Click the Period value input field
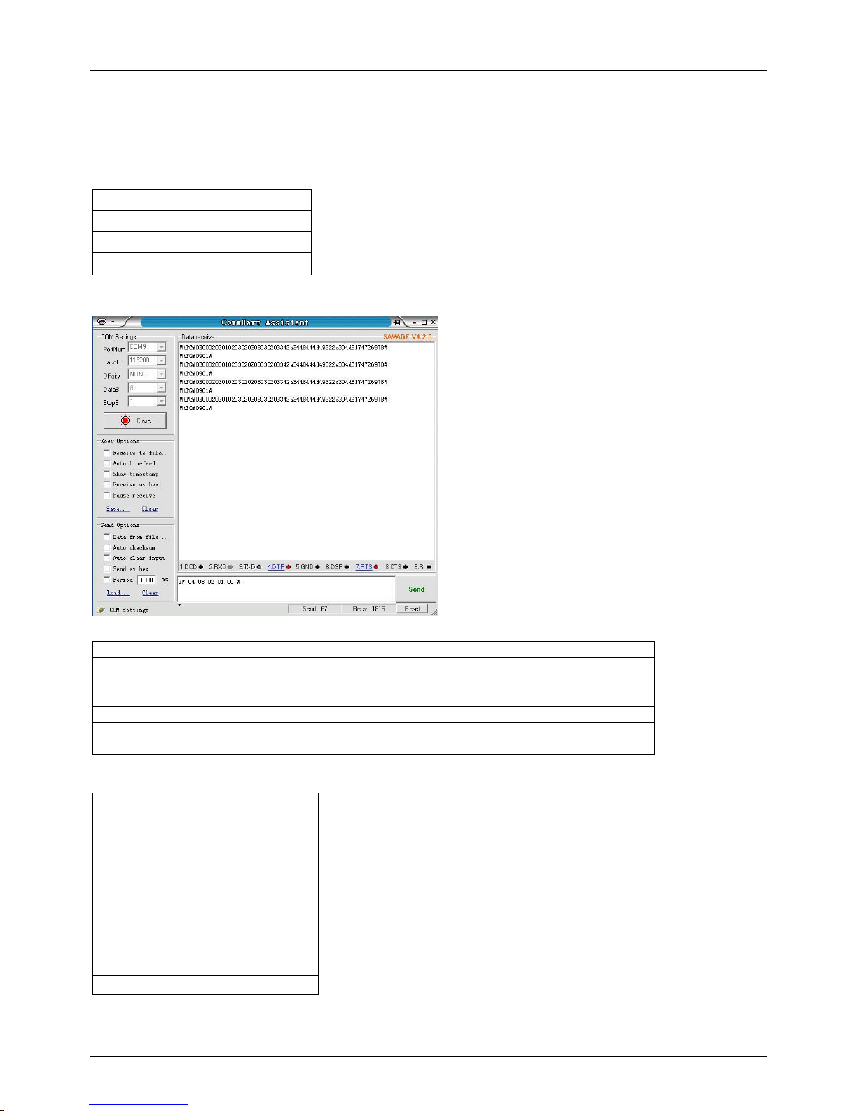Image resolution: width=858 pixels, height=1111 pixels. pos(146,580)
